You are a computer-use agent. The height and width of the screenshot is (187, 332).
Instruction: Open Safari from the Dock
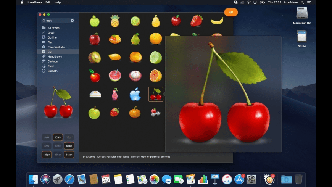pos(69,179)
